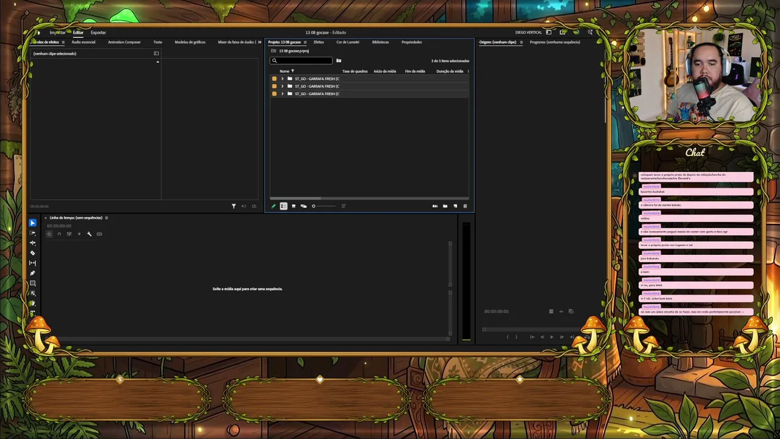
Task: Expand the second ST_GO - GARRAFA FRESH bin
Action: coord(282,86)
